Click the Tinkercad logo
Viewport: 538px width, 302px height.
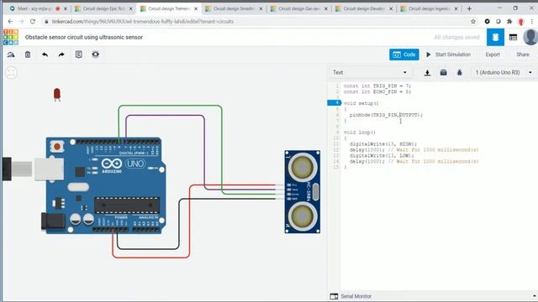(11, 37)
